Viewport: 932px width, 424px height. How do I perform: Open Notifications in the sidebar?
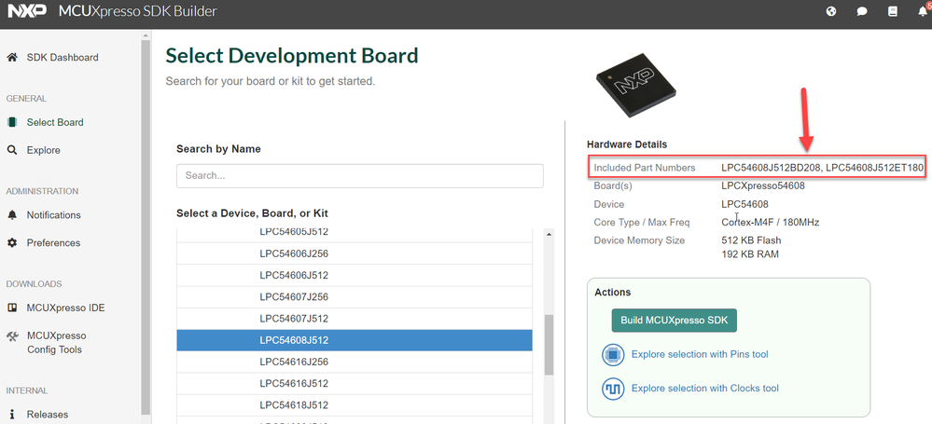point(53,215)
